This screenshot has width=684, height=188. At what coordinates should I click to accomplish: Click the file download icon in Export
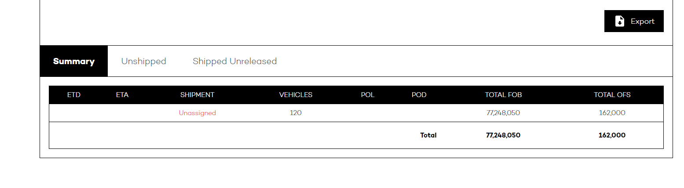point(619,21)
